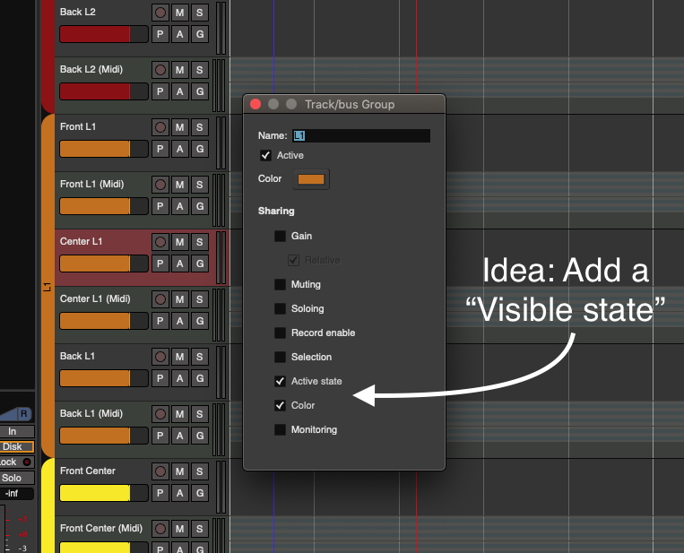The width and height of the screenshot is (684, 553).
Task: Enable Gain sharing checkbox
Action: tap(281, 237)
